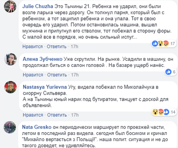Click the wow emoji reaction on Julie Chuzha's comment
Image resolution: width=178 pixels, height=148 pixels.
pyautogui.click(x=161, y=43)
